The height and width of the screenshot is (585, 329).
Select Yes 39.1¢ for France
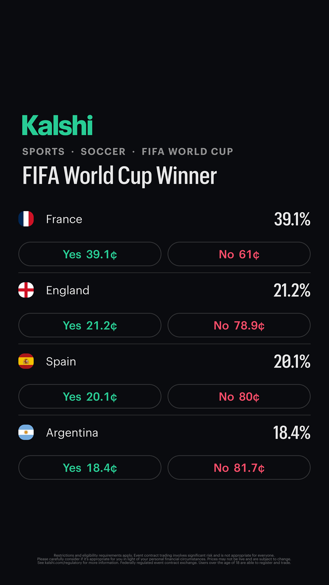tap(90, 254)
